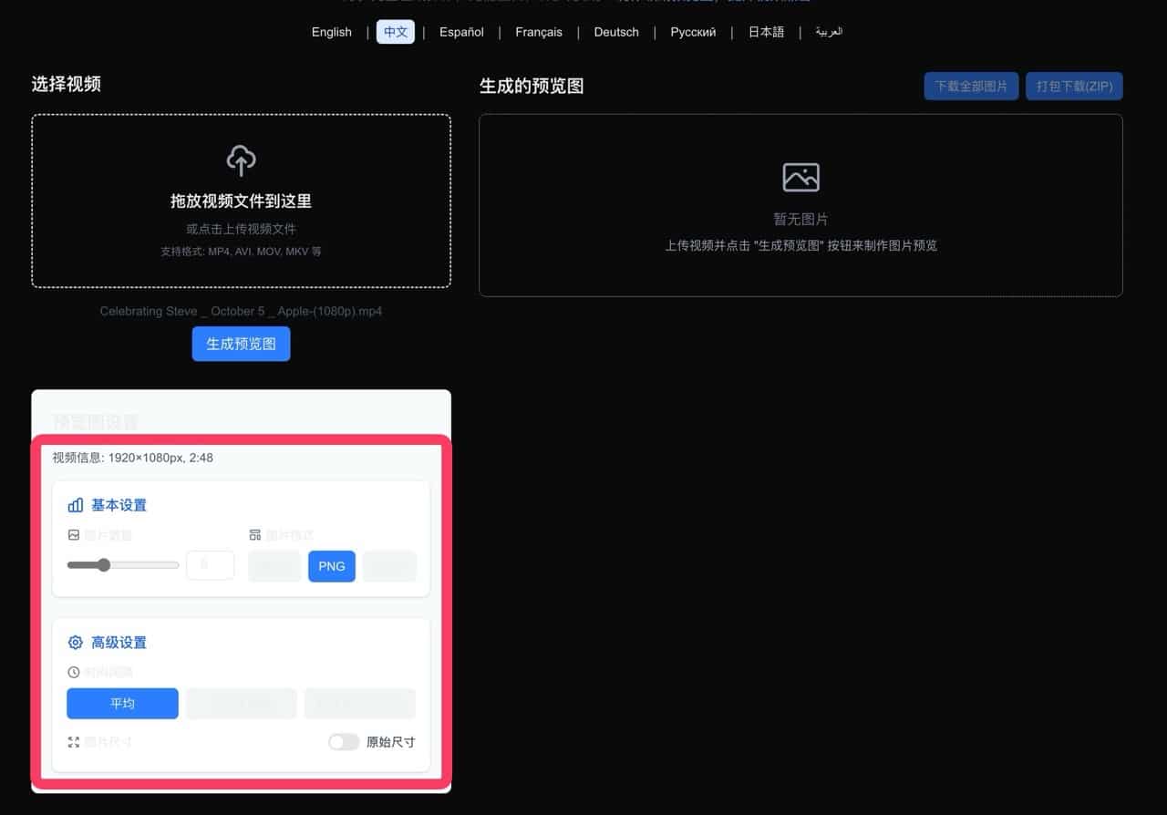Click the expand-arrows icon beside the image size label
The width and height of the screenshot is (1167, 815).
tap(74, 742)
